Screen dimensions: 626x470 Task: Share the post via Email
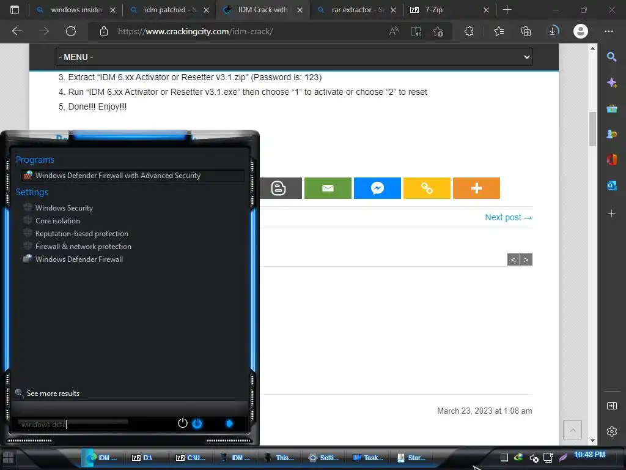328,188
